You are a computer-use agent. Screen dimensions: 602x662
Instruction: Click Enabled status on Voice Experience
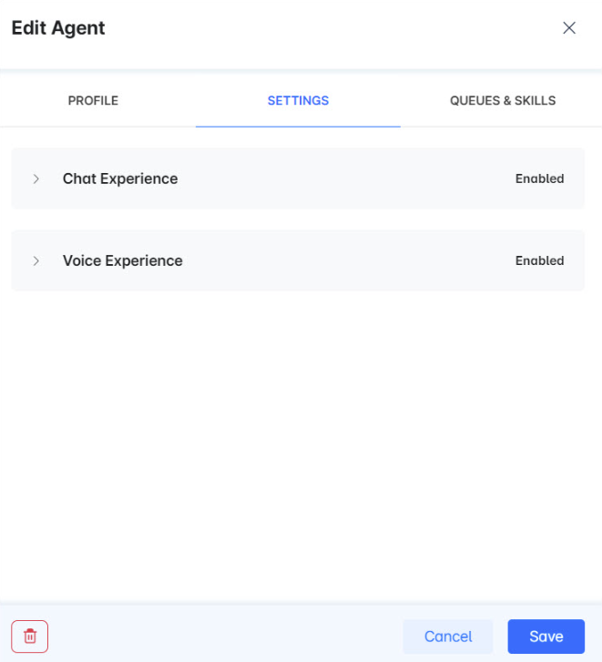539,260
